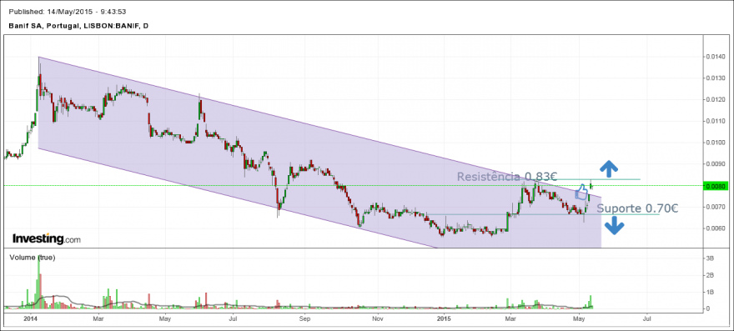
Task: Click the 1B volume axis label
Action: point(710,292)
